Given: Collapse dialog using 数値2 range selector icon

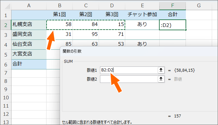Looking at the screenshot, I should (x=161, y=79).
